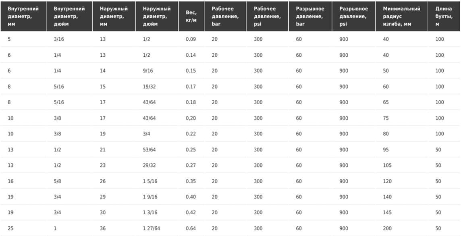Click the 'Наружный диаметр, мм' header

coord(114,17)
